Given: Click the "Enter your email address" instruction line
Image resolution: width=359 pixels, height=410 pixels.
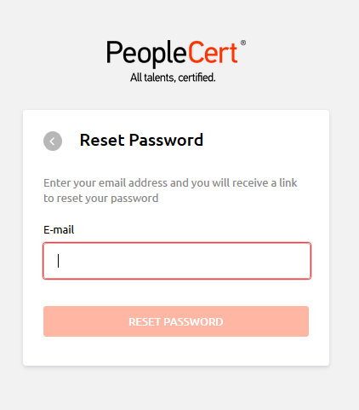Looking at the screenshot, I should 170,182.
